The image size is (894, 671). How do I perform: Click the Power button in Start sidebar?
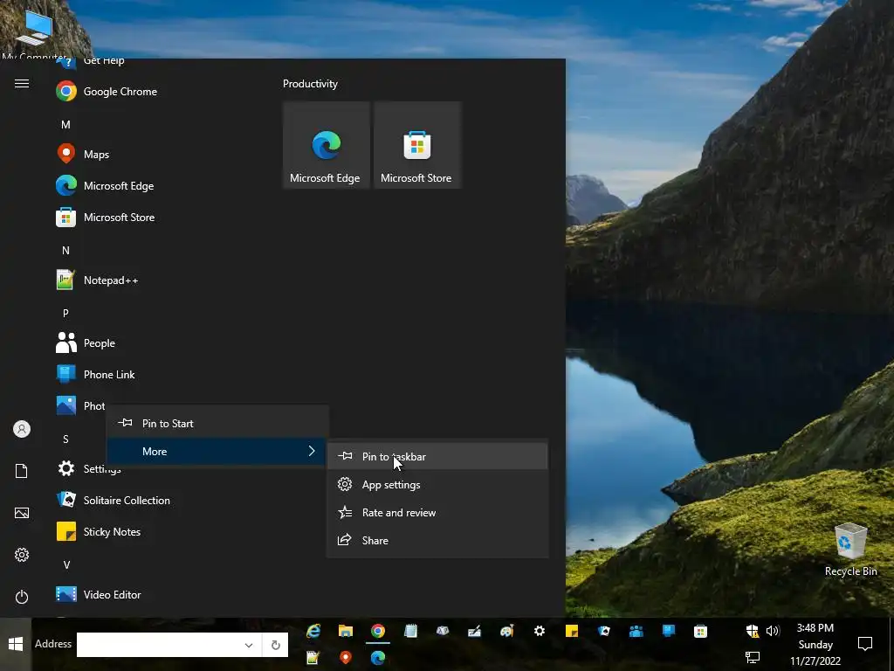22,597
